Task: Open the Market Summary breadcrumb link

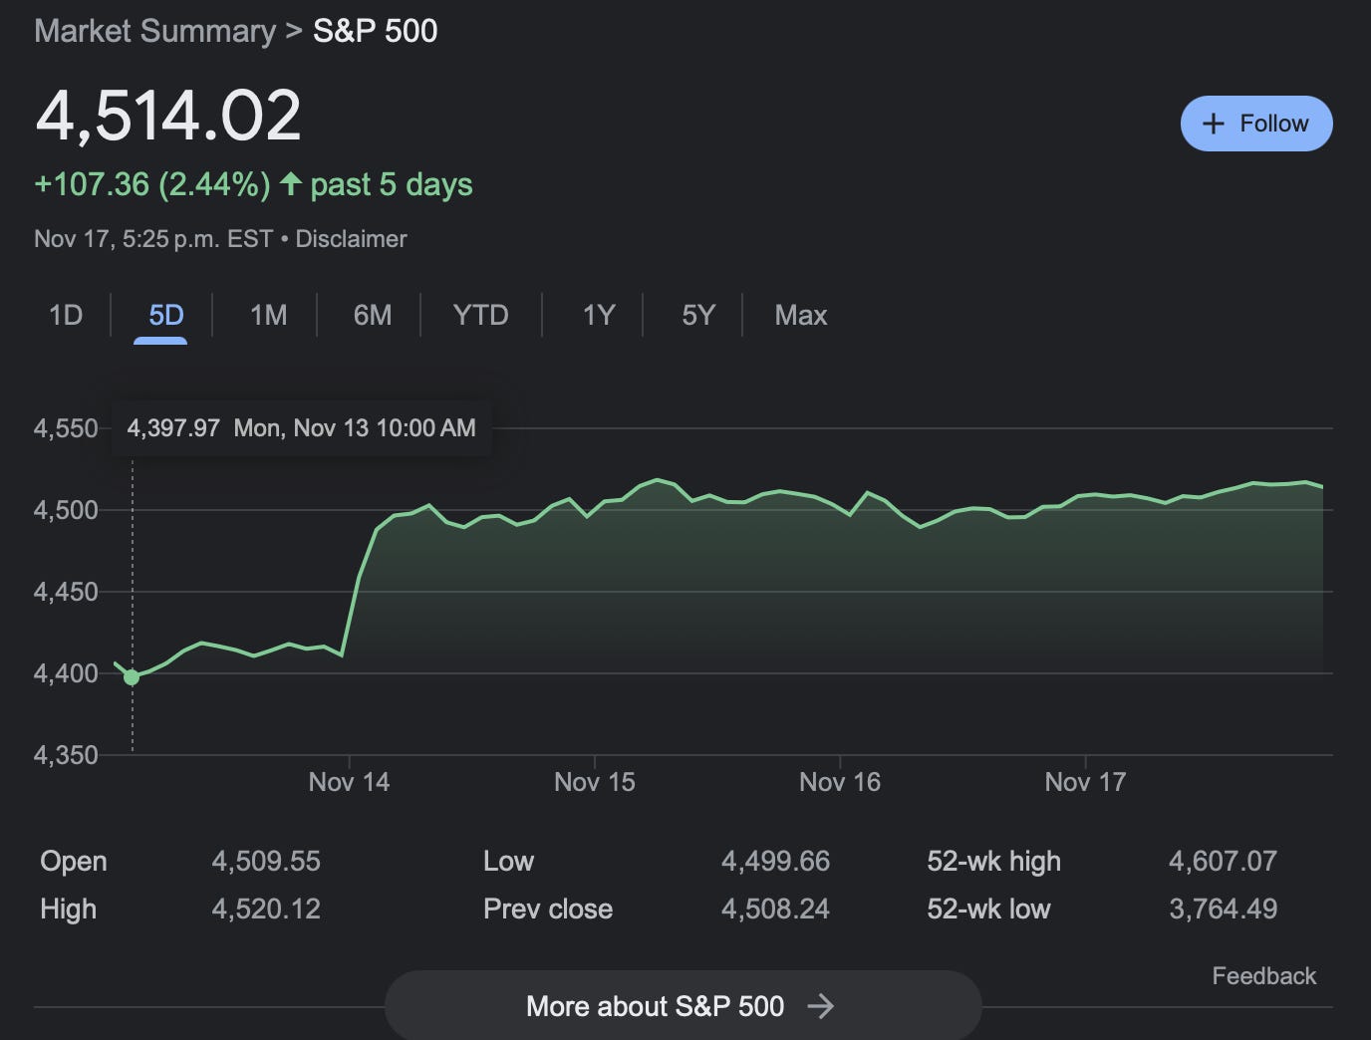Action: 154,31
